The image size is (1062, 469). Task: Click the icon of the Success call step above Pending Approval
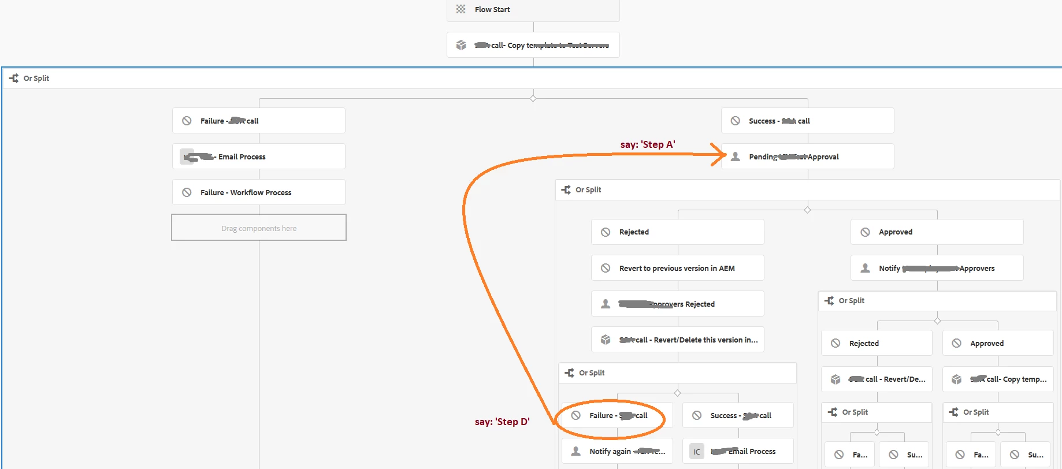(736, 121)
